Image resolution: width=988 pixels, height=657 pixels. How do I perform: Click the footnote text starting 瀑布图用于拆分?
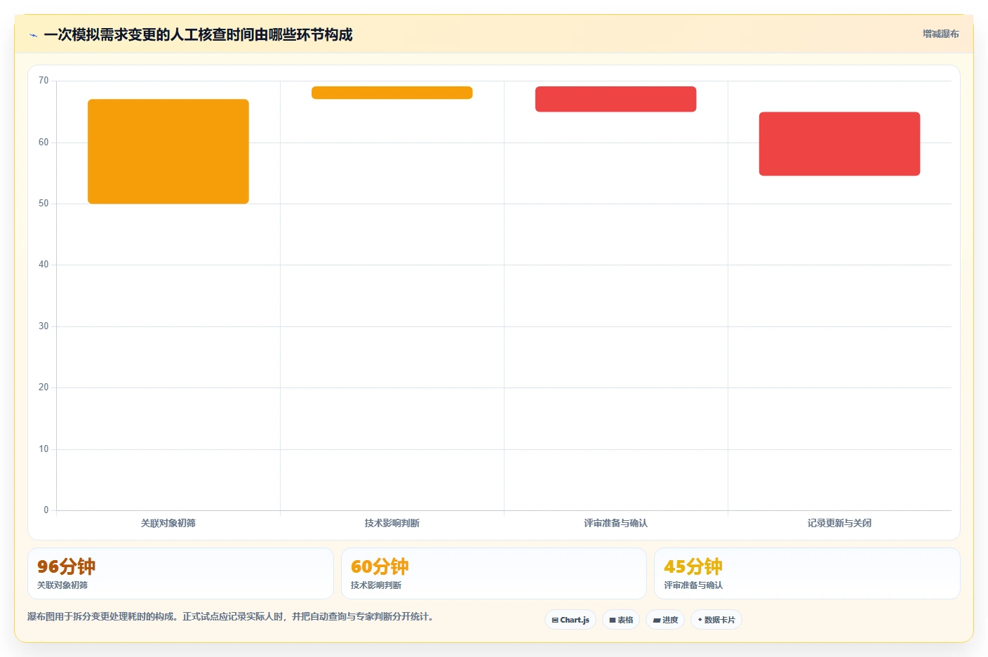(x=230, y=617)
